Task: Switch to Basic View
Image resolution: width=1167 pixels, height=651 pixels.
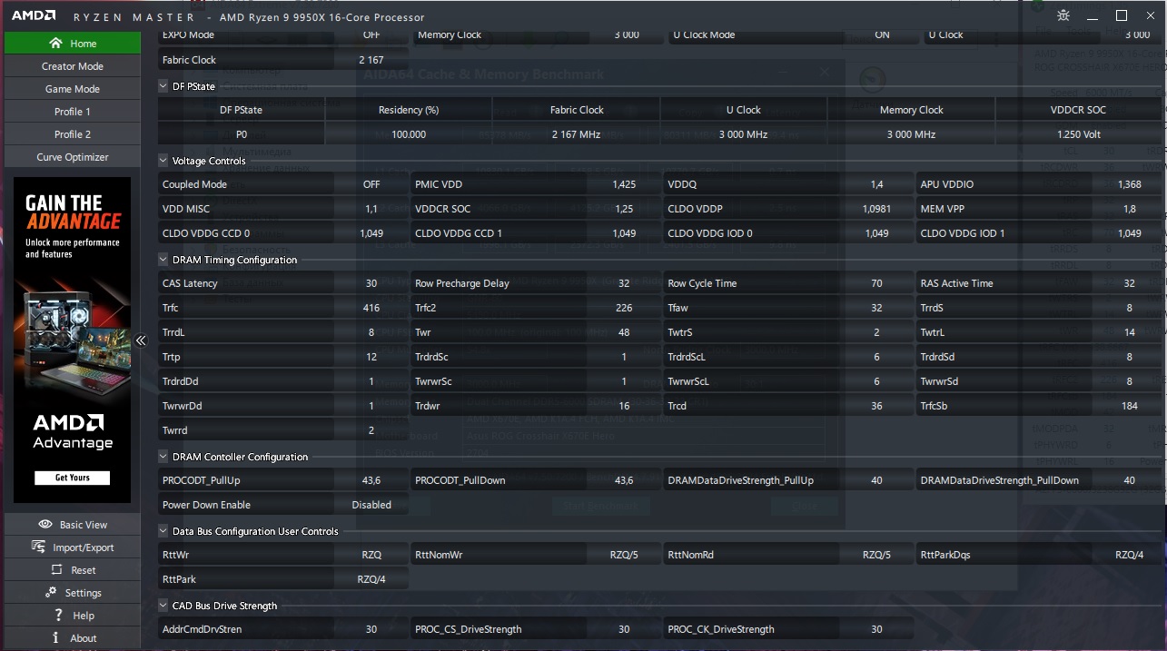Action: (x=72, y=525)
